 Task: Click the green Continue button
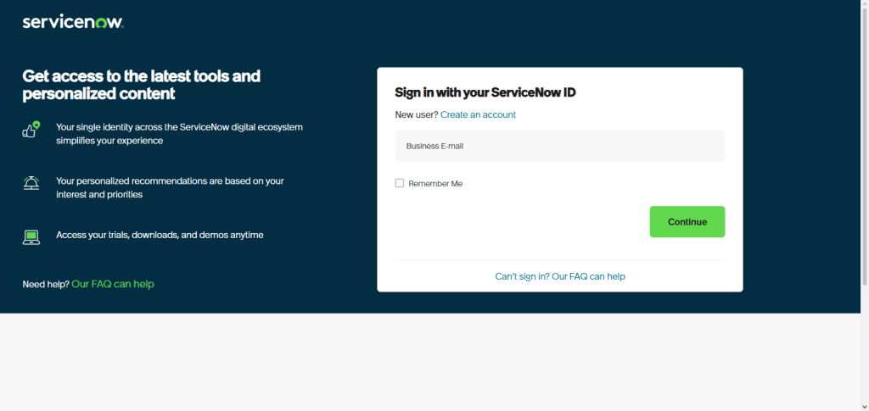[x=687, y=222]
